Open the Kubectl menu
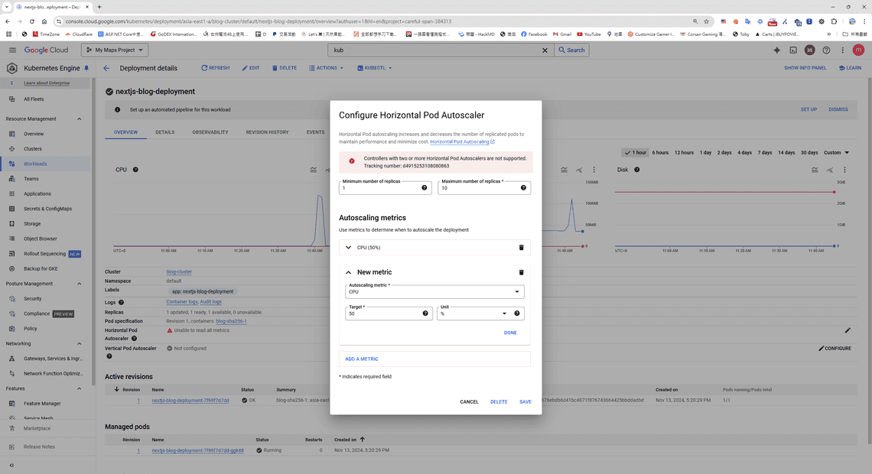 click(375, 67)
